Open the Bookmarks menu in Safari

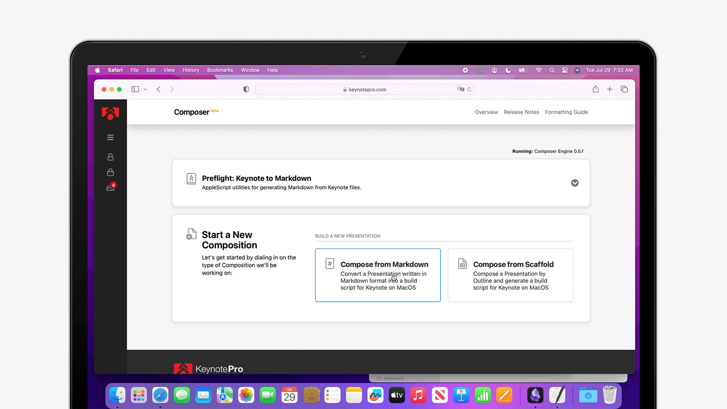click(220, 70)
